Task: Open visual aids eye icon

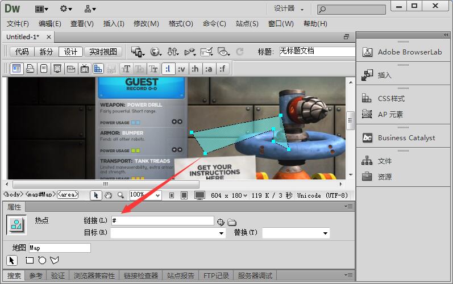Action: click(x=223, y=52)
